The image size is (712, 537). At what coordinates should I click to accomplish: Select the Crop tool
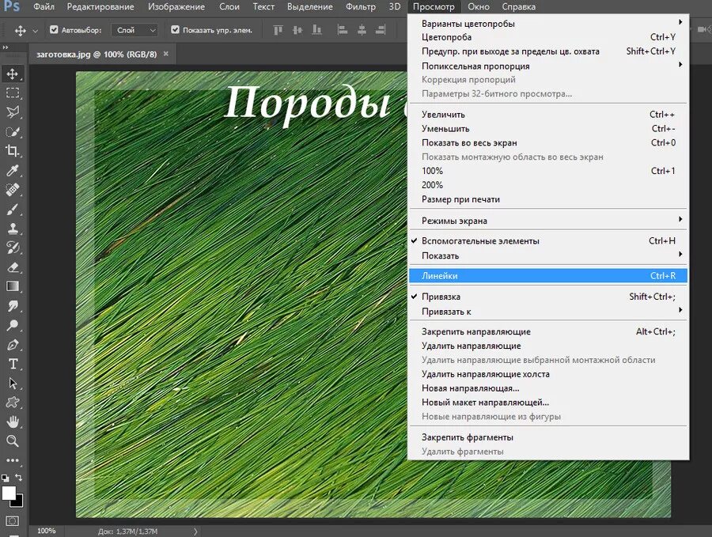pos(12,152)
